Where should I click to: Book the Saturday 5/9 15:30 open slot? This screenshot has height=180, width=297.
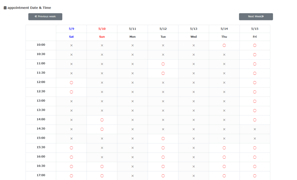click(71, 148)
